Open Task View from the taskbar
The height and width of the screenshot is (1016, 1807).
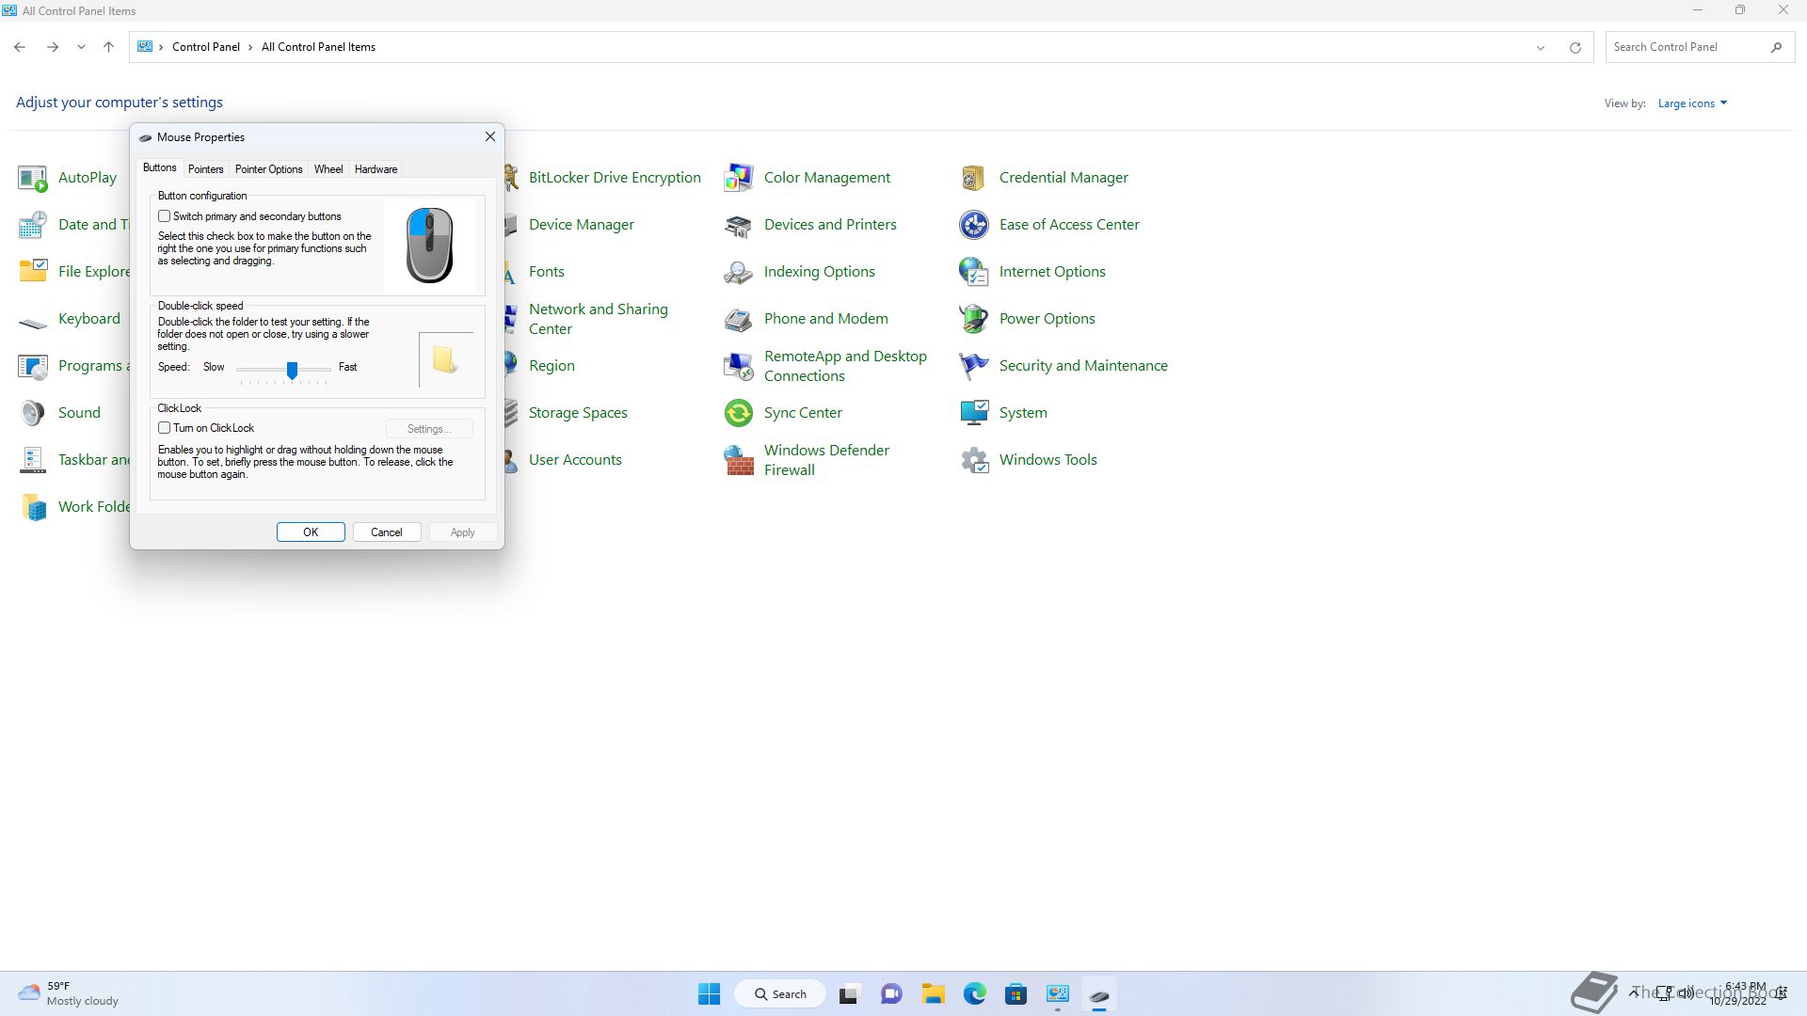(850, 994)
